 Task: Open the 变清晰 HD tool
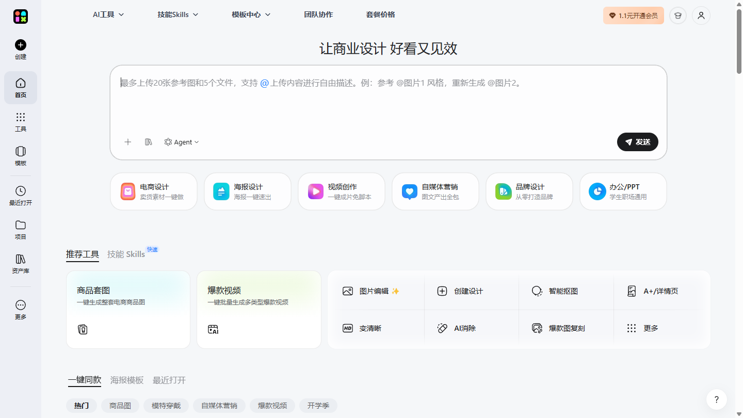(x=376, y=328)
